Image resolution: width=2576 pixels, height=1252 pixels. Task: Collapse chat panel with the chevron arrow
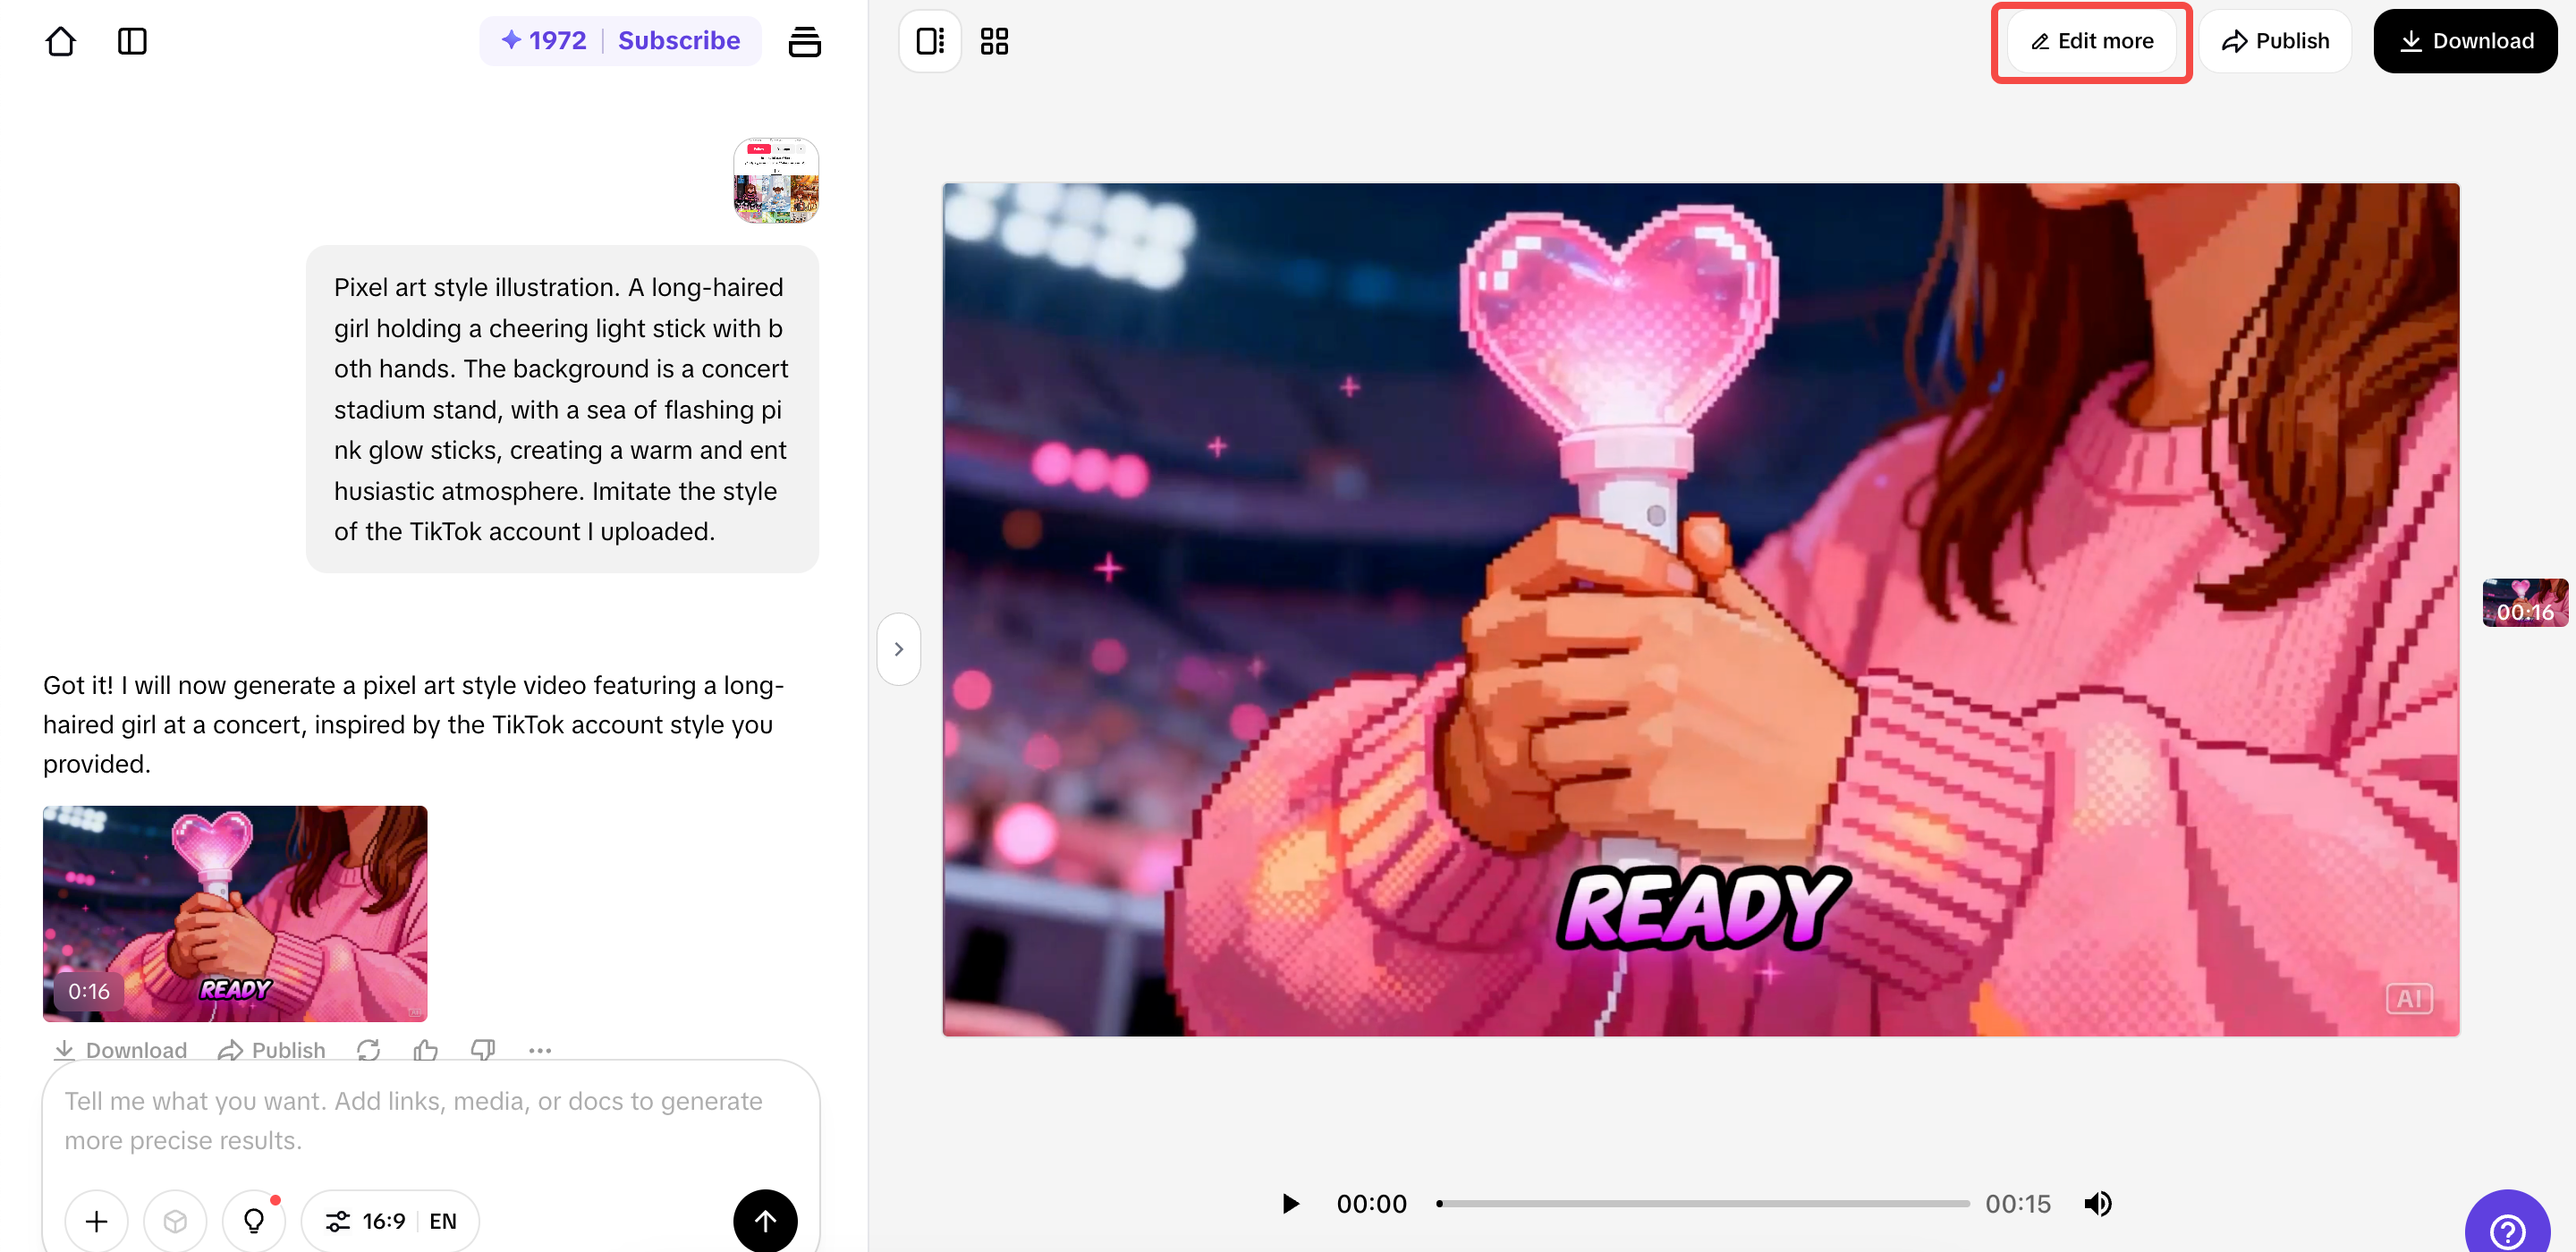pyautogui.click(x=898, y=649)
